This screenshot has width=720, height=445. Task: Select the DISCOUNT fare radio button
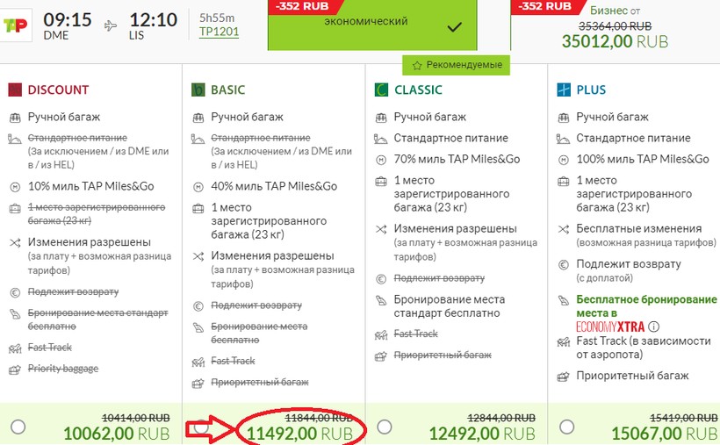coord(18,427)
